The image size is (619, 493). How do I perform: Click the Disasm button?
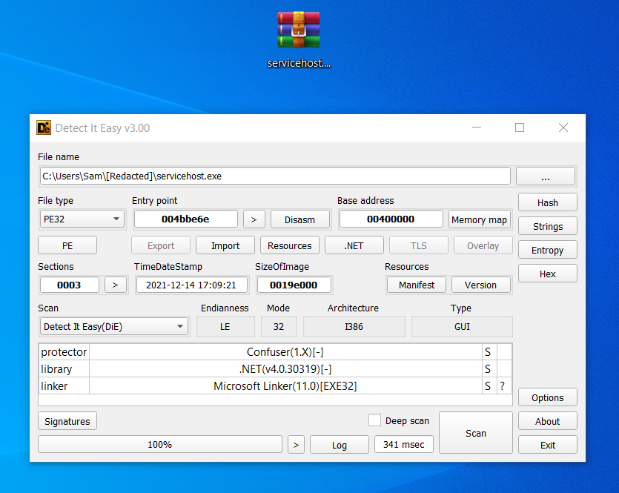[x=299, y=219]
